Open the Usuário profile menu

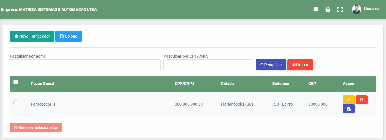coord(371,9)
